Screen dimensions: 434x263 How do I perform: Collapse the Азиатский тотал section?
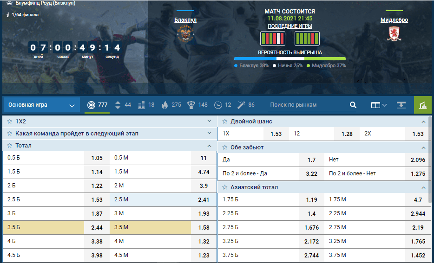(423, 187)
